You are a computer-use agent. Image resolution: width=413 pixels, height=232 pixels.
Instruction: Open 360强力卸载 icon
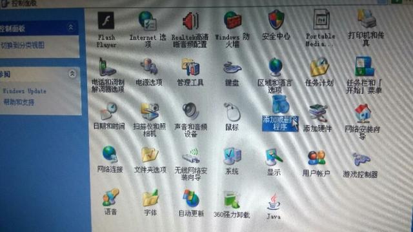pyautogui.click(x=231, y=200)
